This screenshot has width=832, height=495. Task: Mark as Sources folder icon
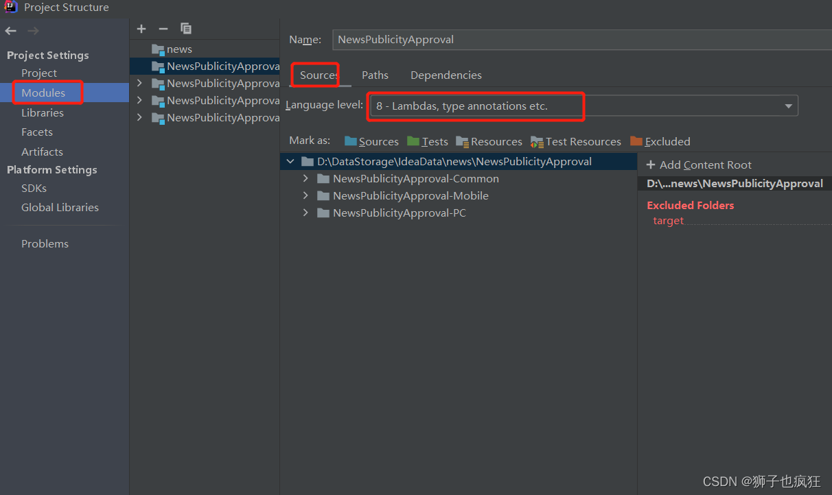pos(351,141)
